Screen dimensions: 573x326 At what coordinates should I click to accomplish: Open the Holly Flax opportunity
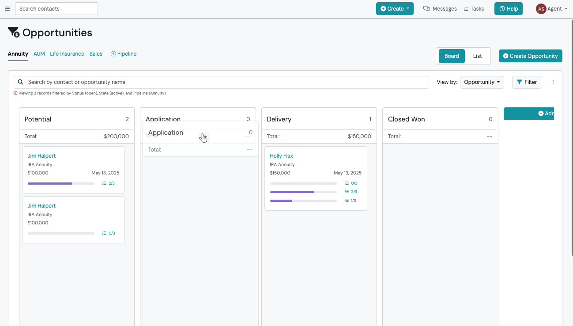[281, 156]
